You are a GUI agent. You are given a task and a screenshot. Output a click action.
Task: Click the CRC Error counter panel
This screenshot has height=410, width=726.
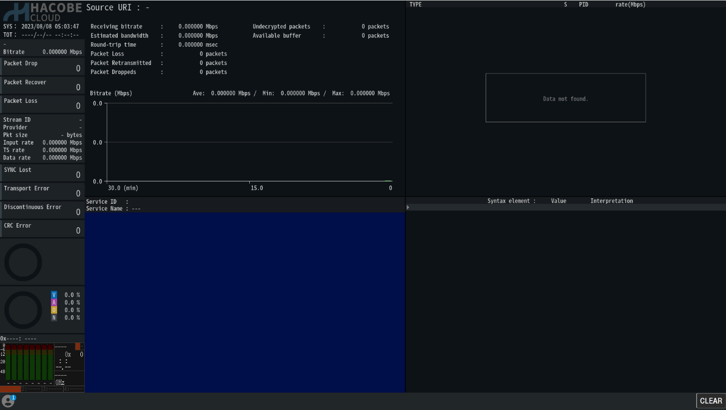[42, 228]
